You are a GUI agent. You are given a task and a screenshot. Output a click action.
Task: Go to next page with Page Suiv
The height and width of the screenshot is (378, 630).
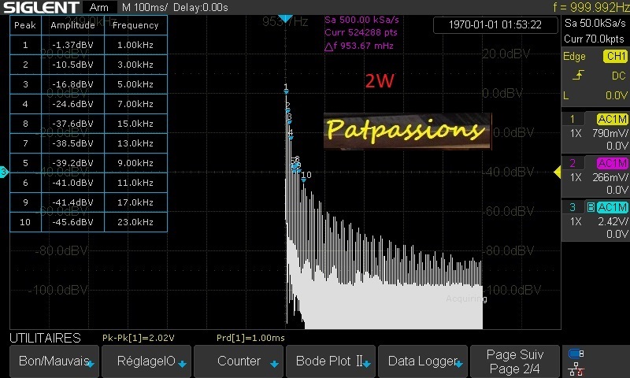(515, 361)
